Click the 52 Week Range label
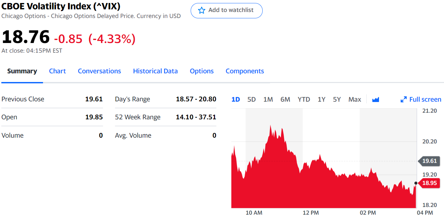Screen dimensions: 444x218 pos(138,117)
